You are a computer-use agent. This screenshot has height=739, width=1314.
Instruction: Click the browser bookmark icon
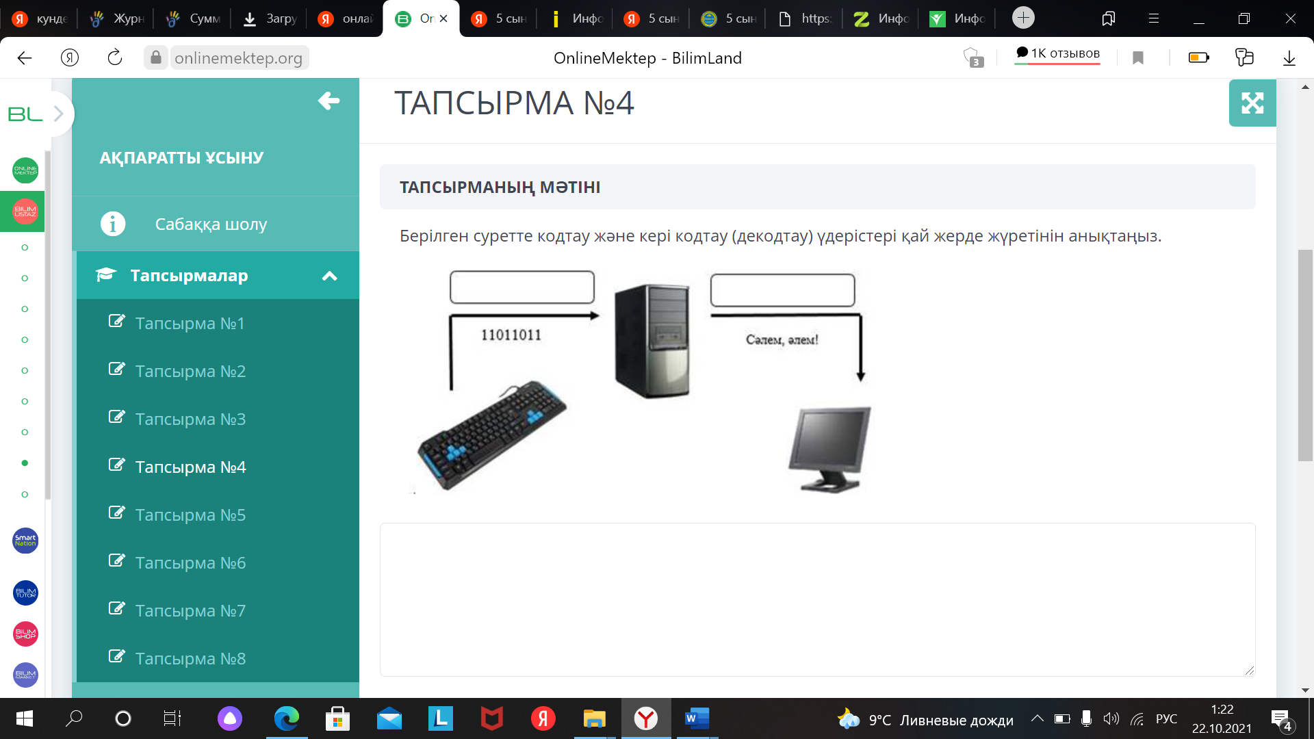point(1138,58)
